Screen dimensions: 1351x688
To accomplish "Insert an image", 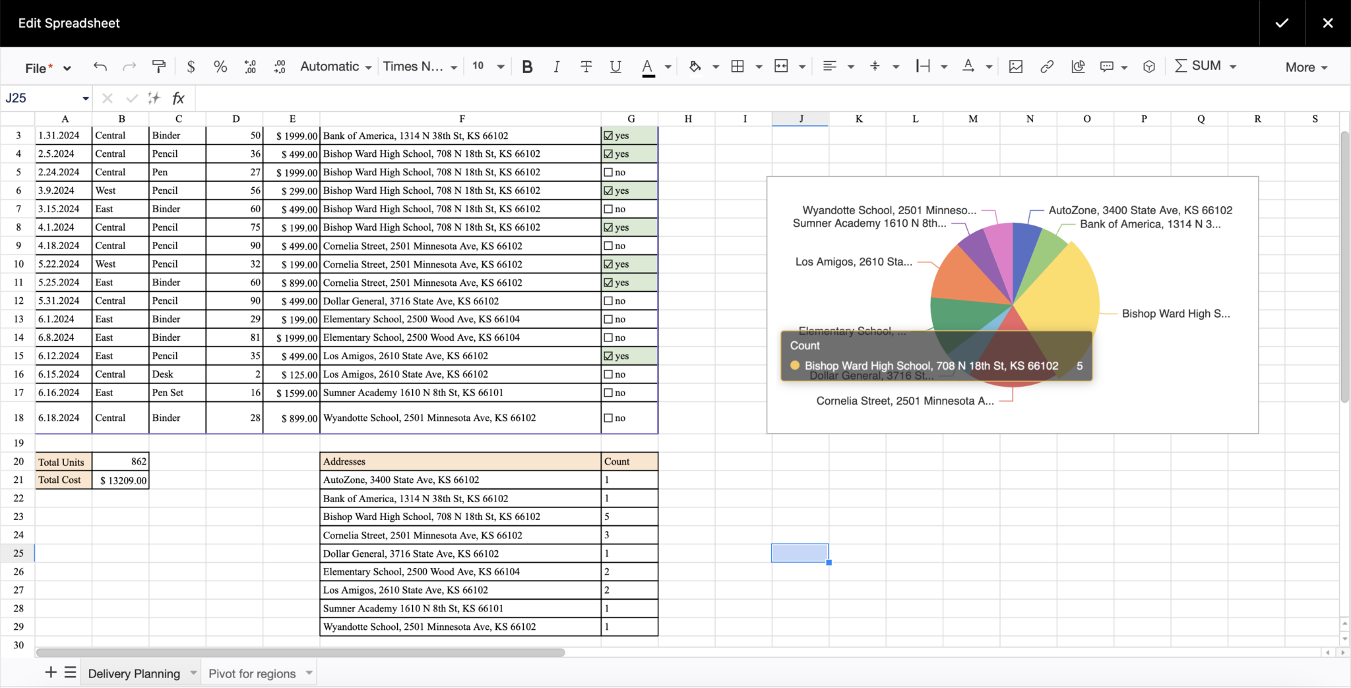I will pyautogui.click(x=1016, y=66).
